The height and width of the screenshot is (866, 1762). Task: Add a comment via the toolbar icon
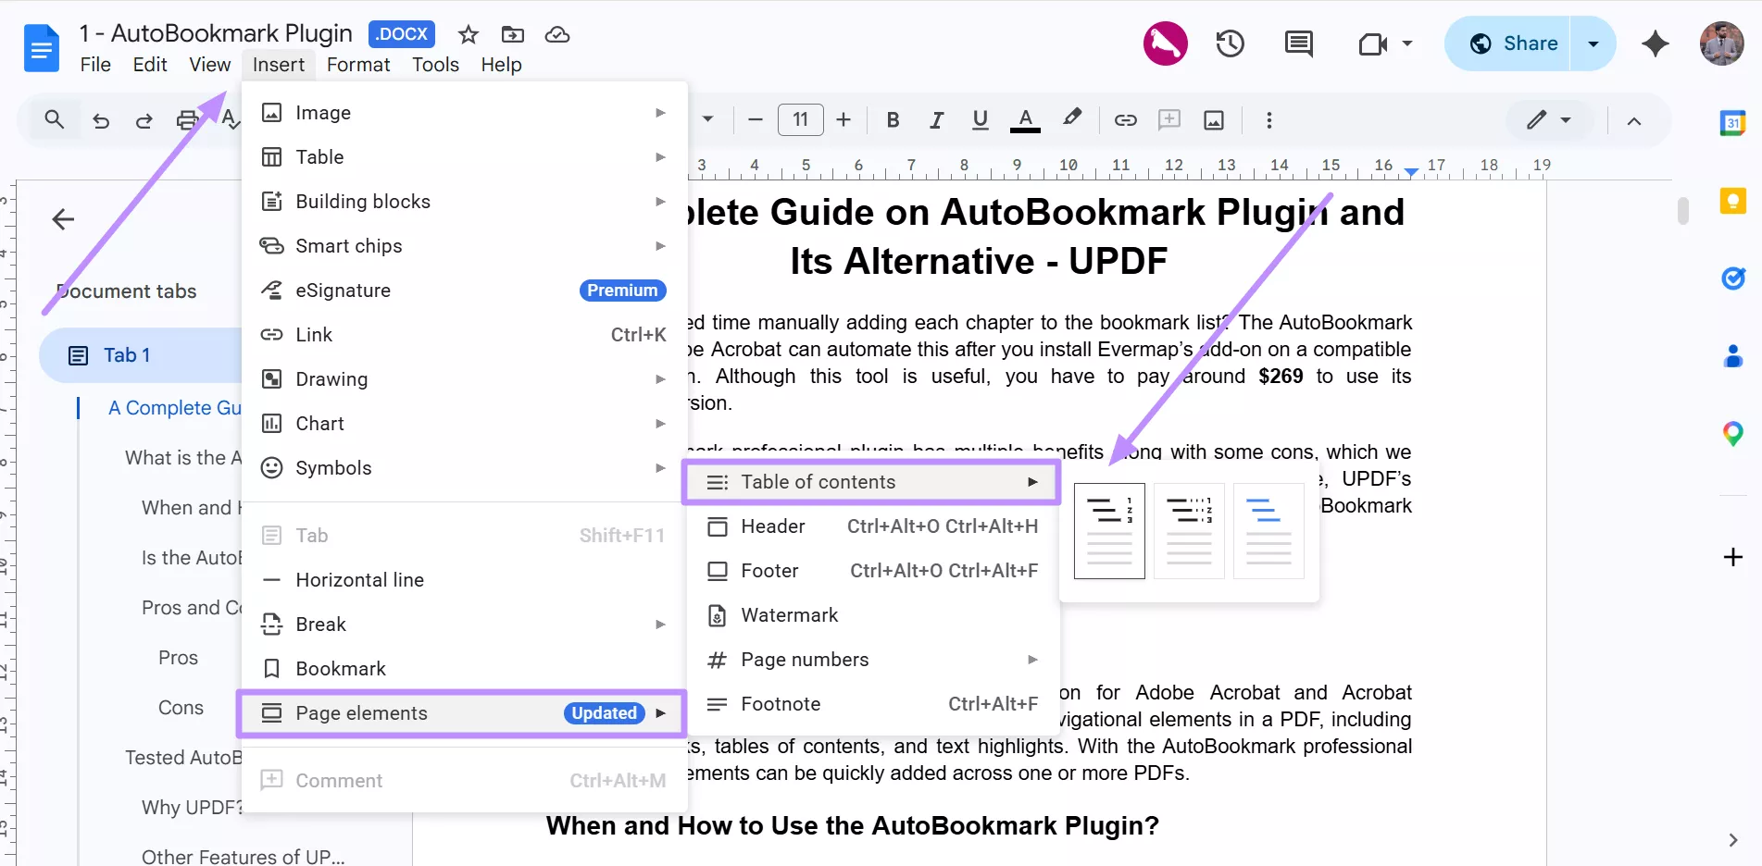click(x=1169, y=119)
